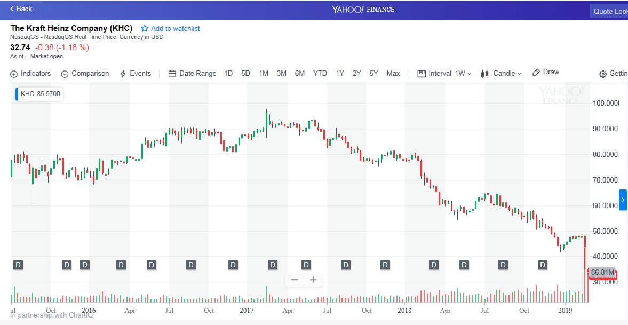Go Back to previous page
The width and height of the screenshot is (628, 325).
[x=21, y=9]
